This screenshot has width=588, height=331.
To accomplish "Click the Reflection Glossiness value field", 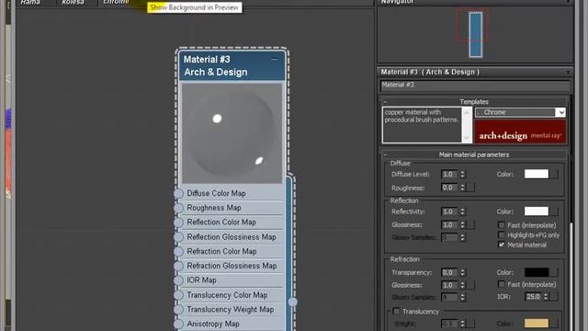I will point(449,224).
